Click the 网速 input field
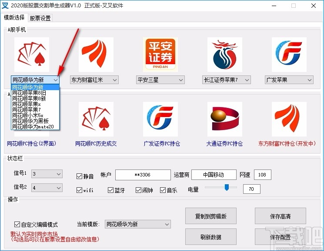324x251 pixels. (x=262, y=175)
